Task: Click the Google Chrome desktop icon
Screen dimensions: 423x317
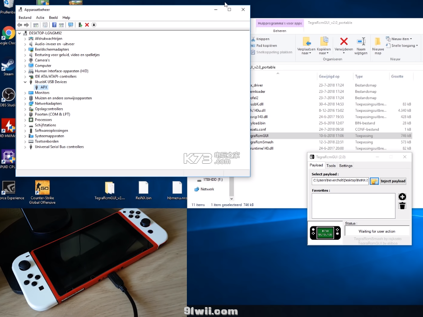Action: [x=8, y=36]
